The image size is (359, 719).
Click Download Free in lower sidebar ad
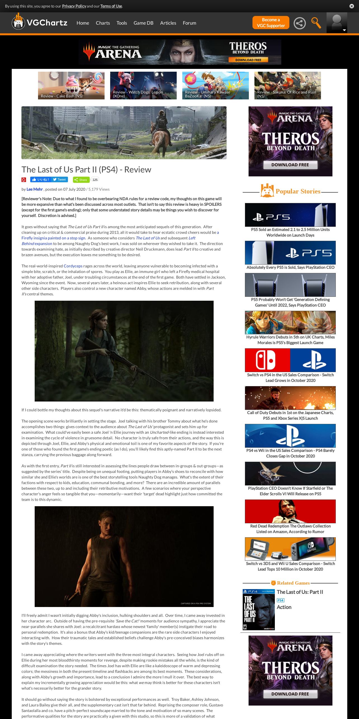pyautogui.click(x=290, y=694)
